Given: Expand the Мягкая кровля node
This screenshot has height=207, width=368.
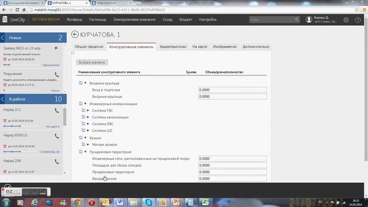Looking at the screenshot, I should [x=88, y=144].
